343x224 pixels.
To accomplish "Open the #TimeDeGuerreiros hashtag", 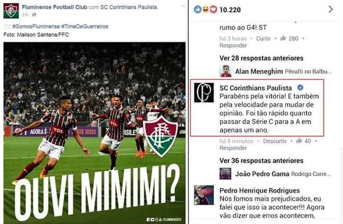I will [x=85, y=26].
